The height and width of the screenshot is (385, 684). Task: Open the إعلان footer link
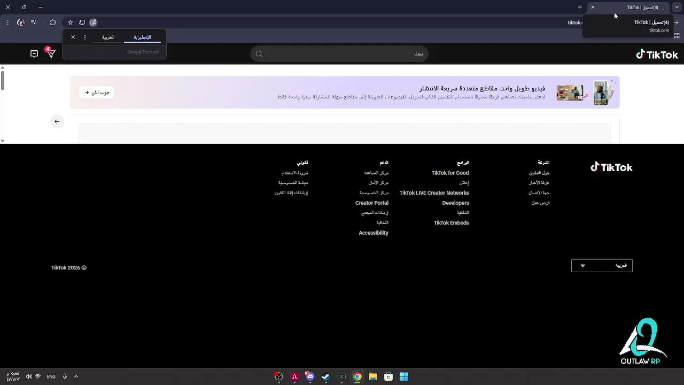[464, 183]
